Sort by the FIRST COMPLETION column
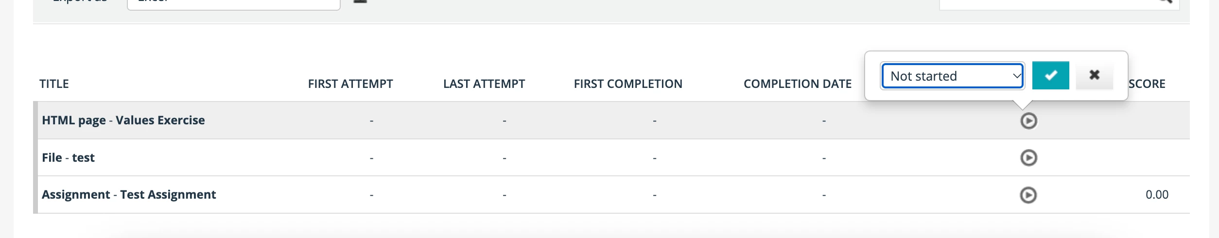Viewport: 1219px width, 238px height. pyautogui.click(x=628, y=84)
